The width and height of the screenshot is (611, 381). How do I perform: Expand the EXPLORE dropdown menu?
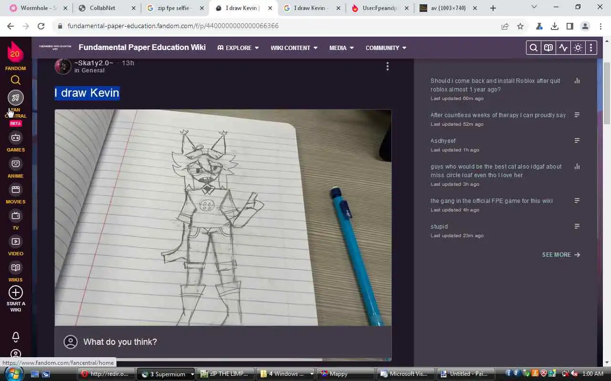pyautogui.click(x=238, y=48)
